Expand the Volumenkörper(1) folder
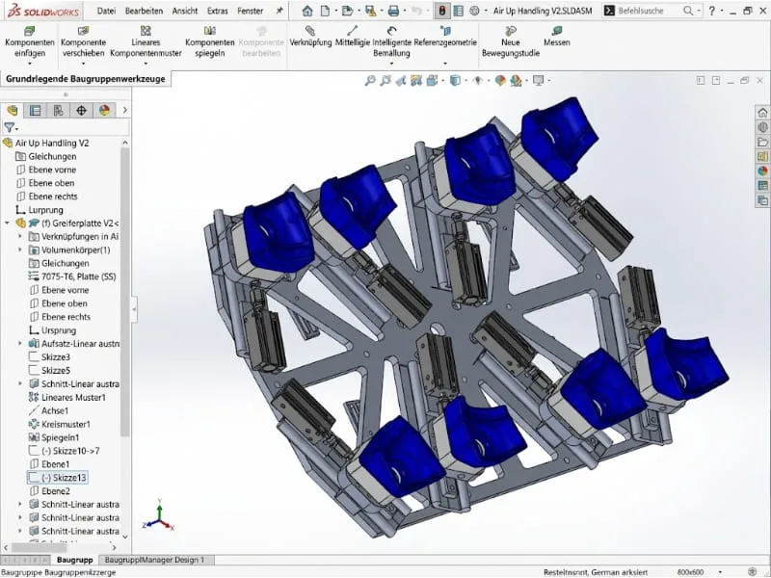The image size is (771, 578). (20, 250)
